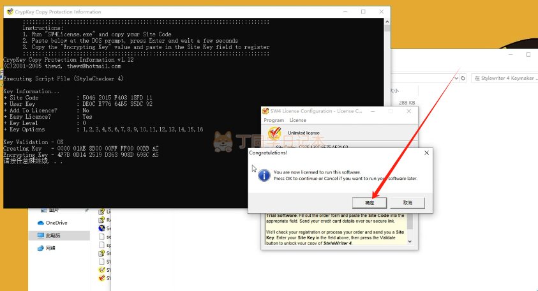Viewport: 538px width, 291px height.
Task: Minimize the SW4 License Configuration window
Action: click(x=373, y=111)
